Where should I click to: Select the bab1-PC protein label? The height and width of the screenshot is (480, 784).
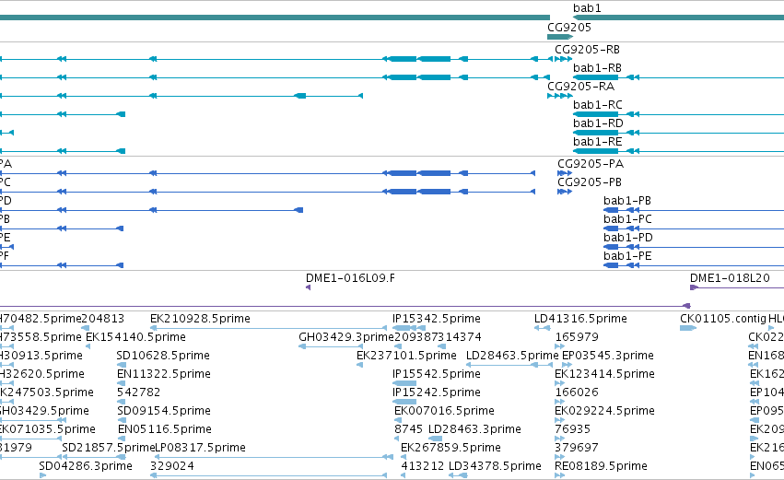click(x=627, y=219)
